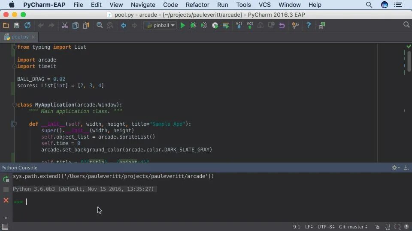This screenshot has width=412, height=231.
Task: Open the Python Console gear settings dropdown
Action: point(395,168)
